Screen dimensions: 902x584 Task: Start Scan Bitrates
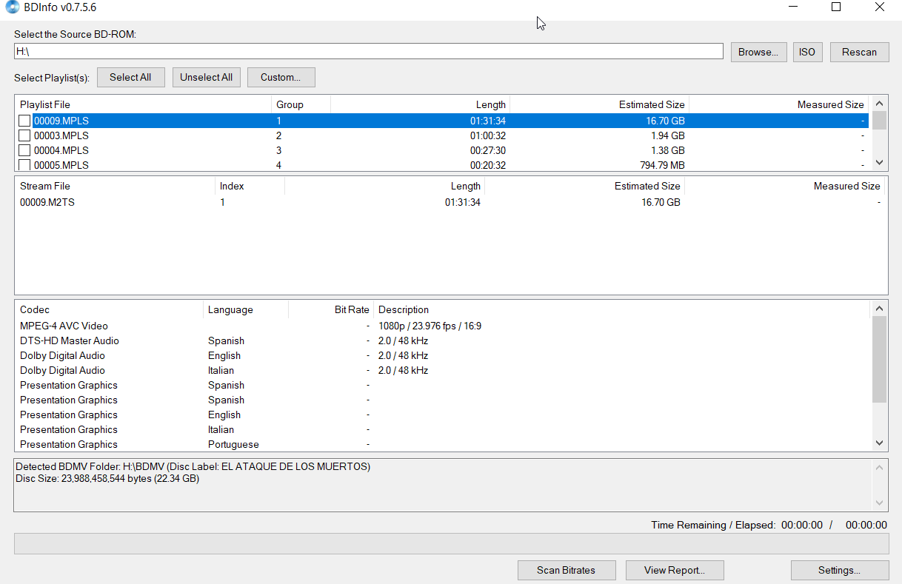pos(567,570)
